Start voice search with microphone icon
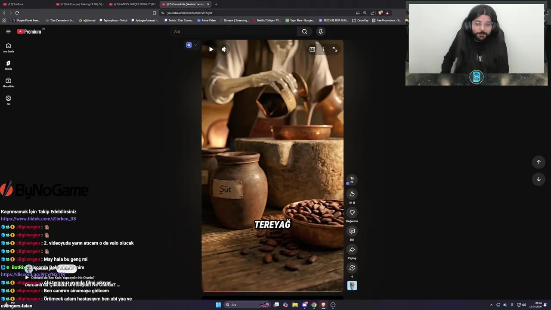Viewport: 551px width, 310px height. click(320, 31)
